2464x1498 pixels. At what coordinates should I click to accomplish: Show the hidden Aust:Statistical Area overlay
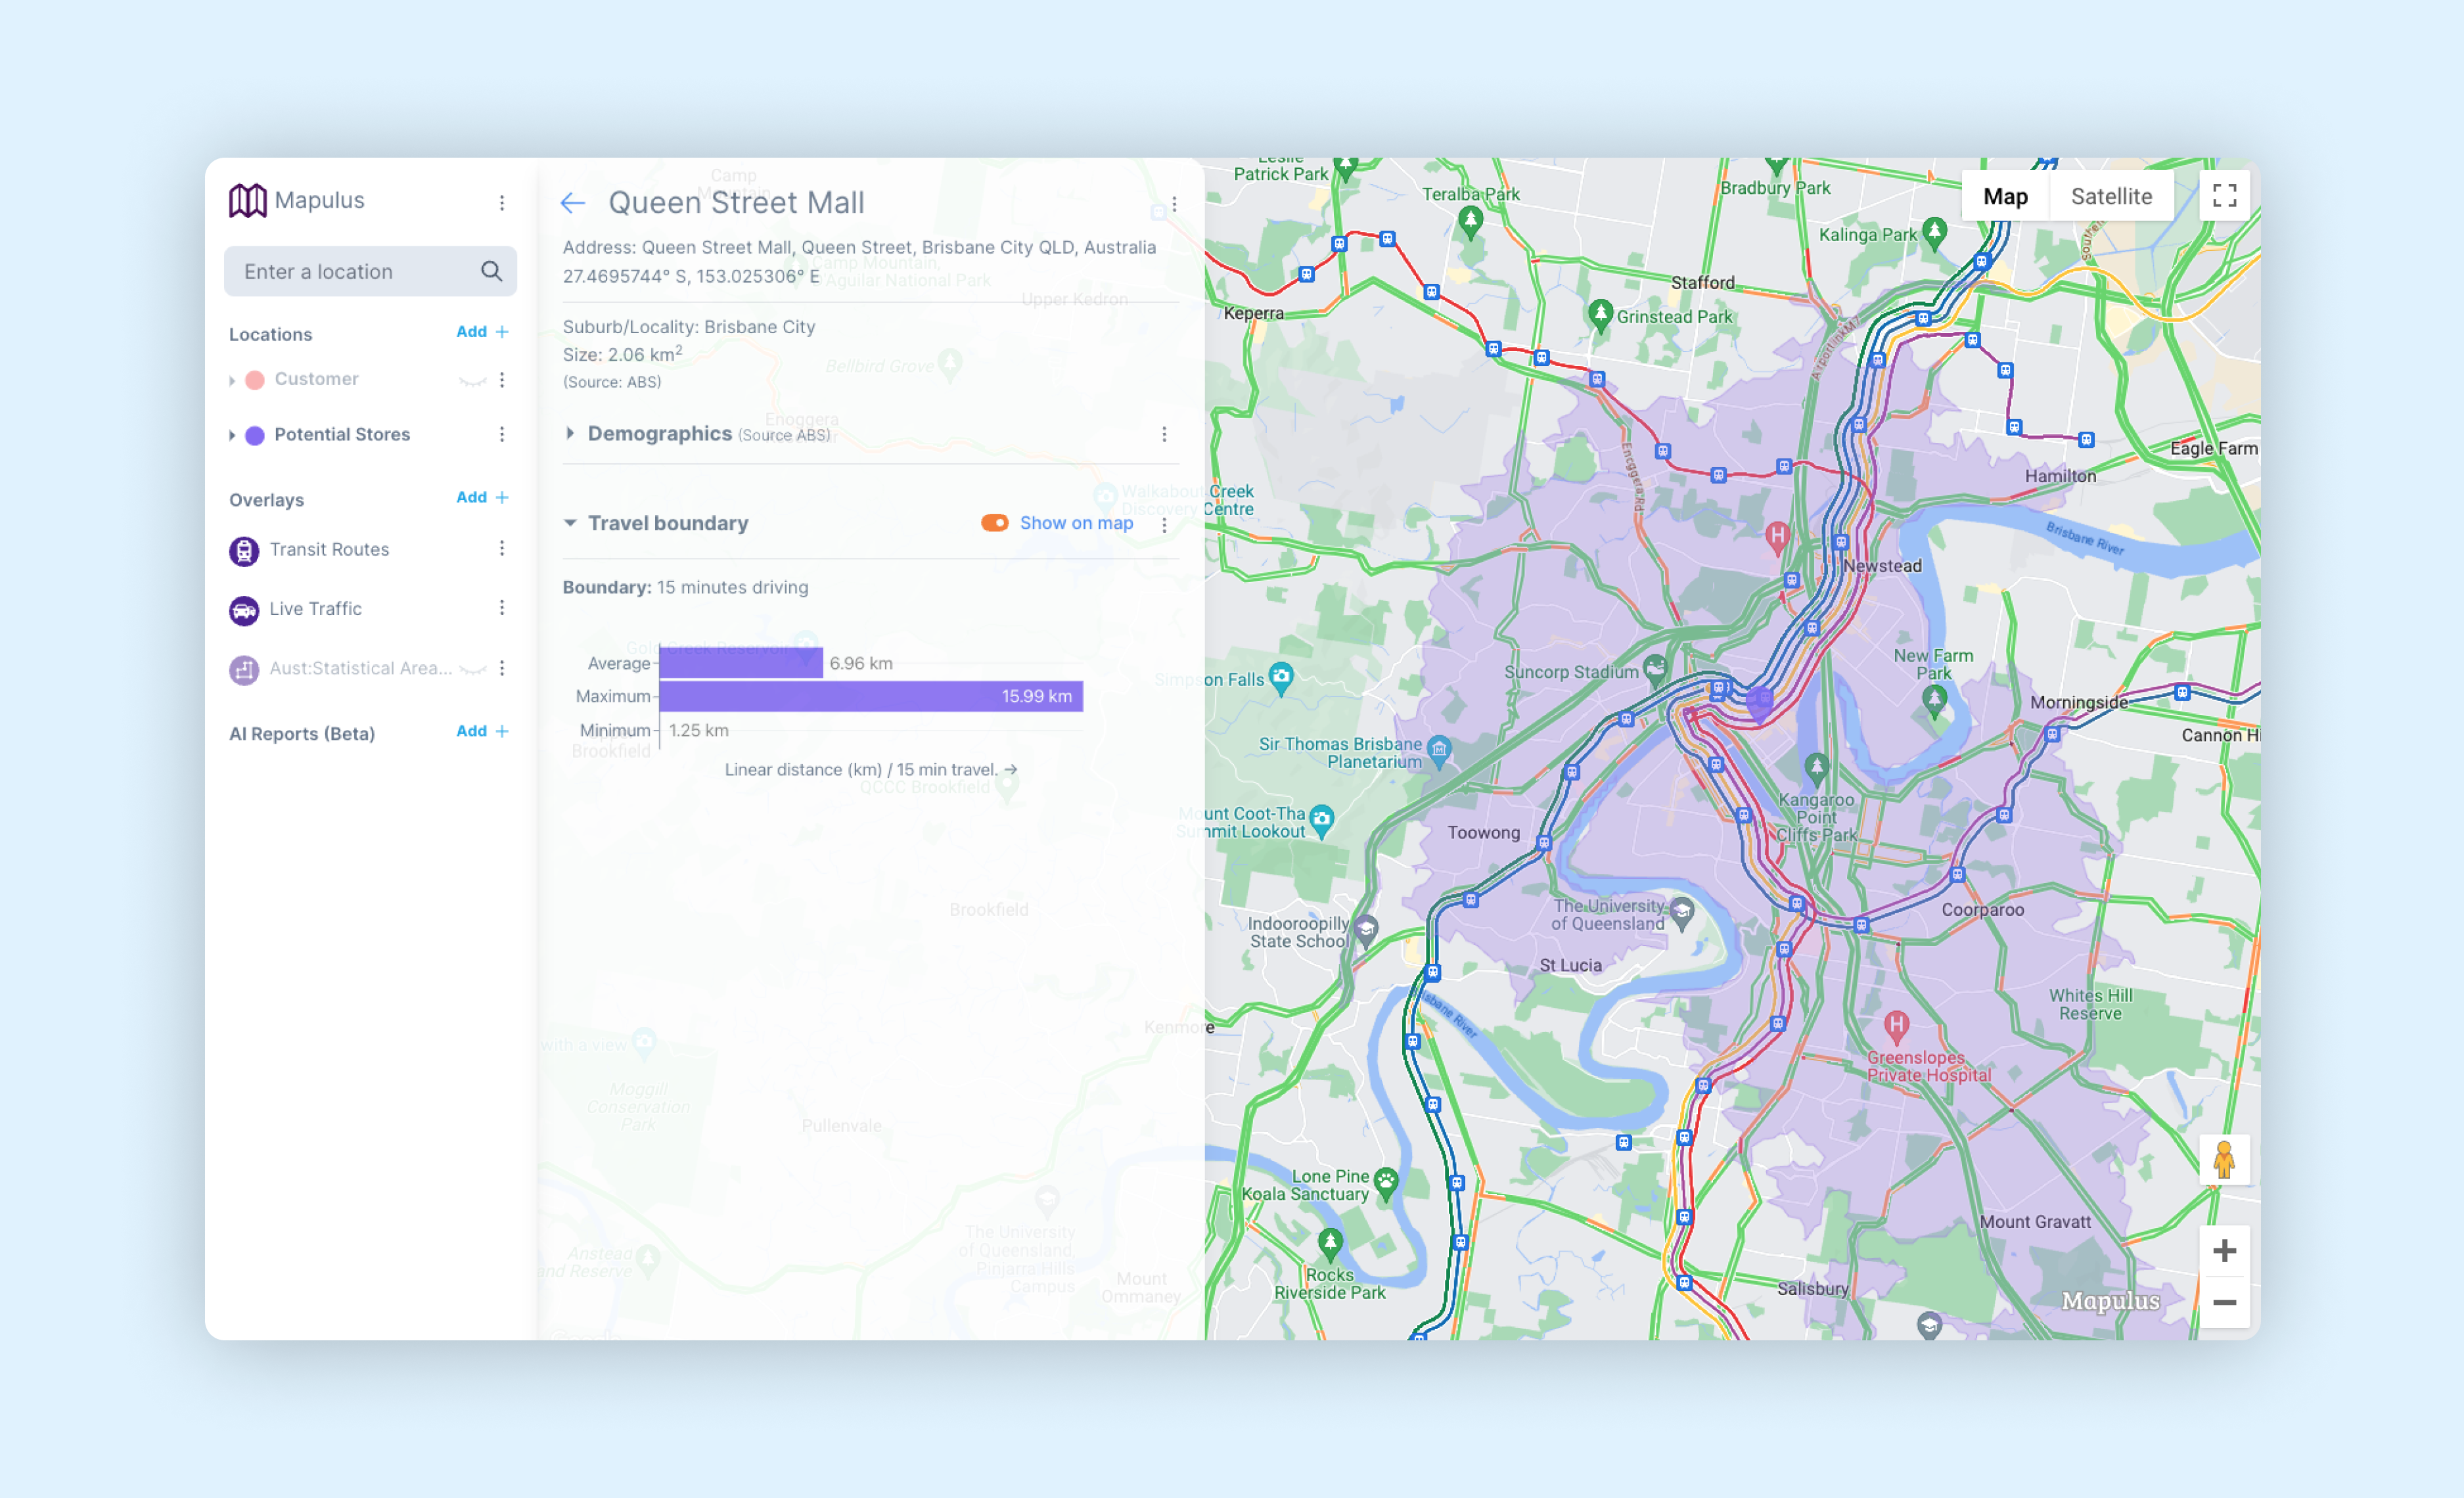tap(472, 669)
